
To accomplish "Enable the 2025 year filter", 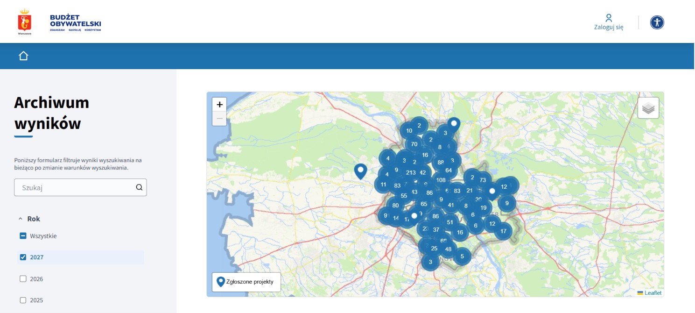I will click(x=23, y=300).
